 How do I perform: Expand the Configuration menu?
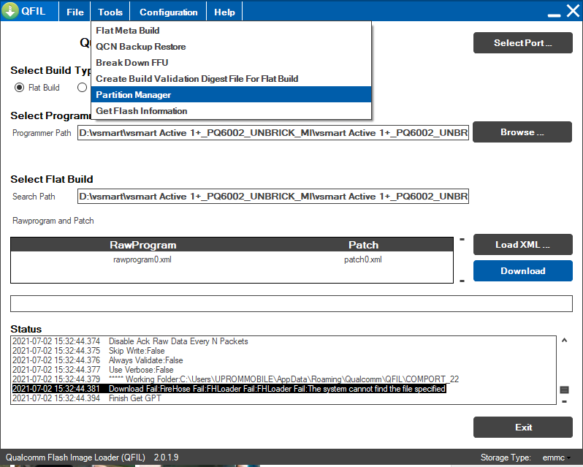point(168,12)
